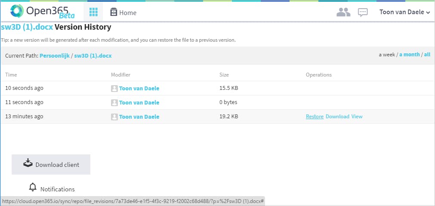Click Toon van Daele in the 13 minutes ago row
This screenshot has height=206, width=435.
(139, 117)
